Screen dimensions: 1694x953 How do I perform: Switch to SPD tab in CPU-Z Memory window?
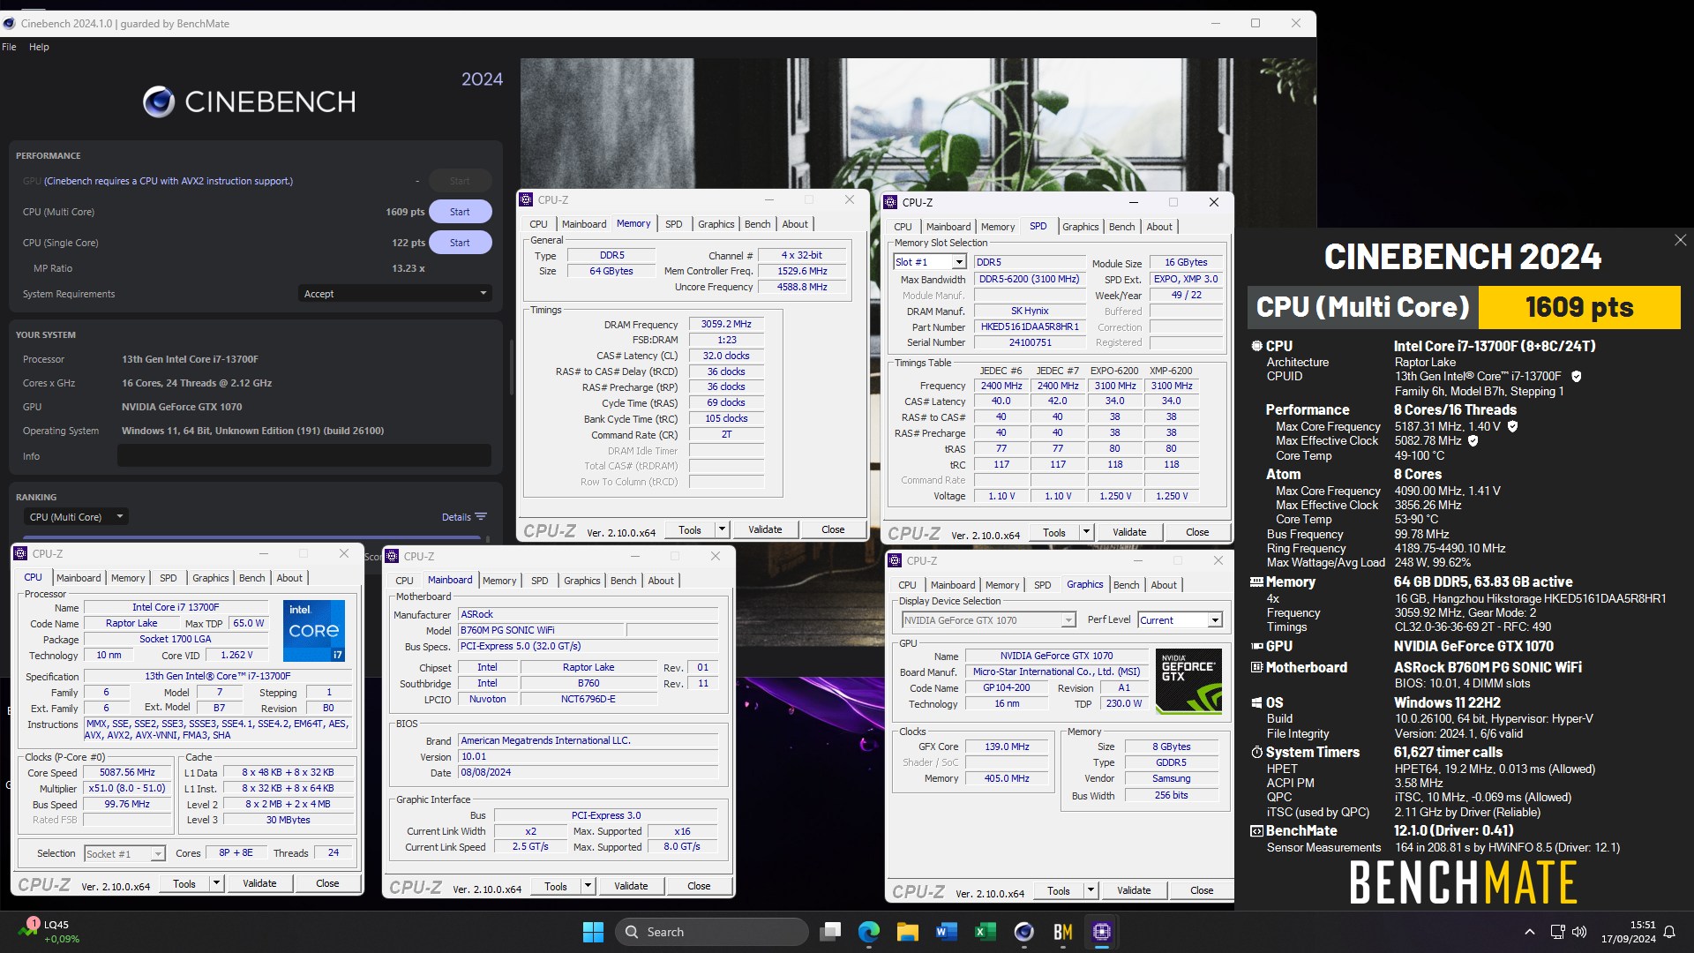point(673,224)
